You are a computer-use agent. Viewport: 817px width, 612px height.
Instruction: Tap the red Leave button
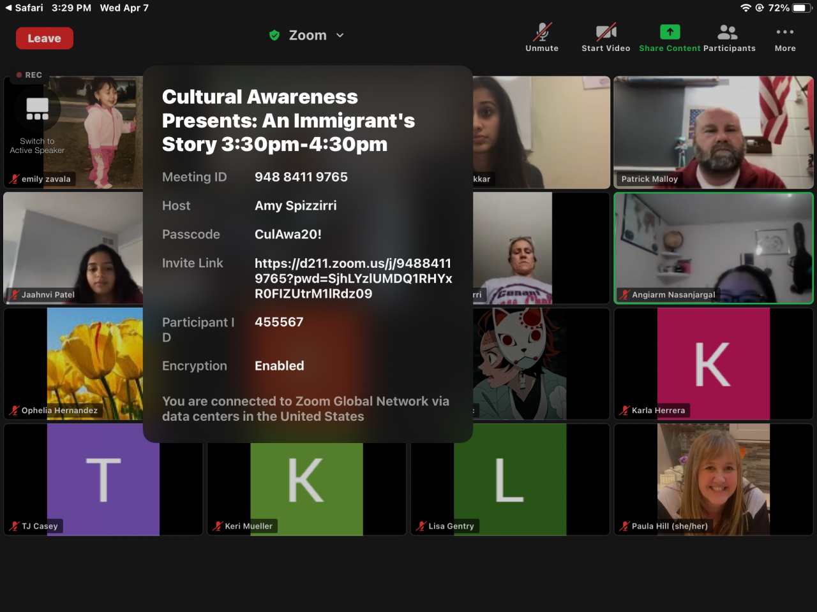point(45,38)
